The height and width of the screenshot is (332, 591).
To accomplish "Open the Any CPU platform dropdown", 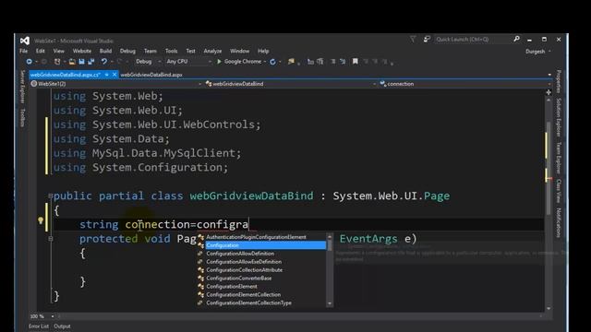I will click(188, 62).
